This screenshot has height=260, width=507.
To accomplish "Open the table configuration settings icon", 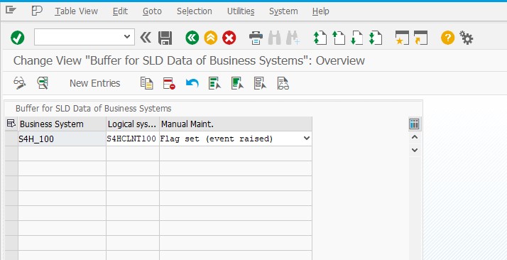I will (x=414, y=124).
